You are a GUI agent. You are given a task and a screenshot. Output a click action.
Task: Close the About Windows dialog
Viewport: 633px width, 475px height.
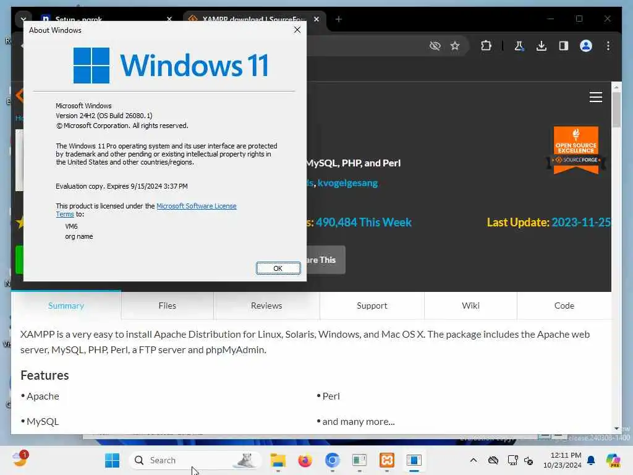point(297,30)
